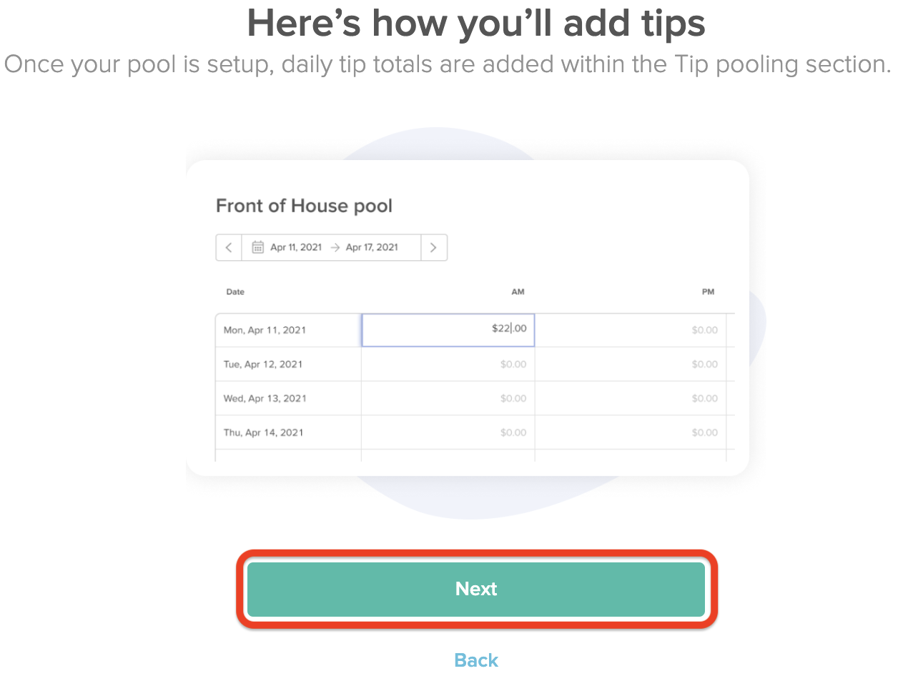The width and height of the screenshot is (898, 676).
Task: Go Back to the previous step
Action: tap(475, 660)
